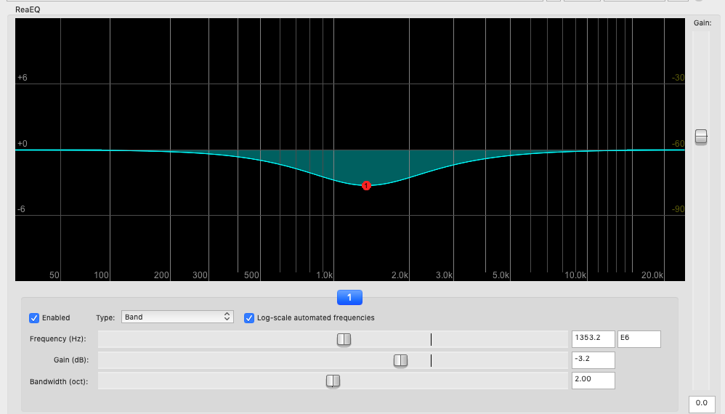The image size is (725, 414).
Task: Click the Gain (dB) slider handle
Action: pyautogui.click(x=400, y=360)
